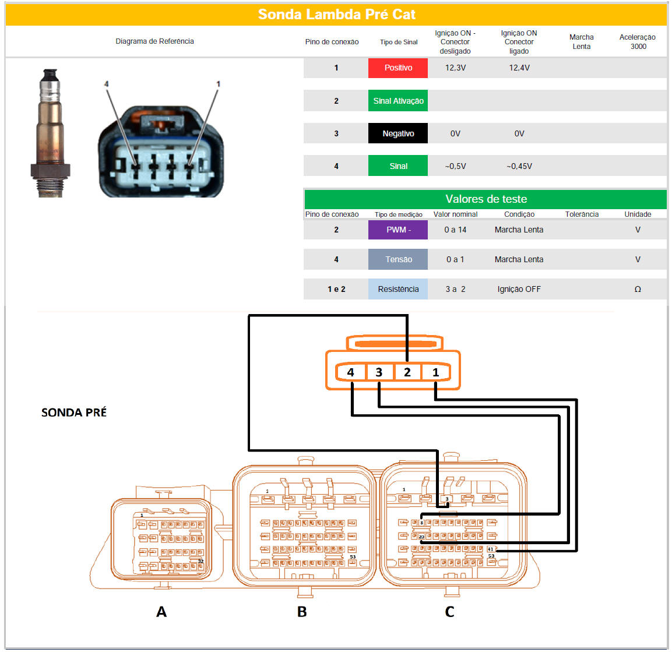
Task: Select pin 2 box in orange connector
Action: coord(407,372)
